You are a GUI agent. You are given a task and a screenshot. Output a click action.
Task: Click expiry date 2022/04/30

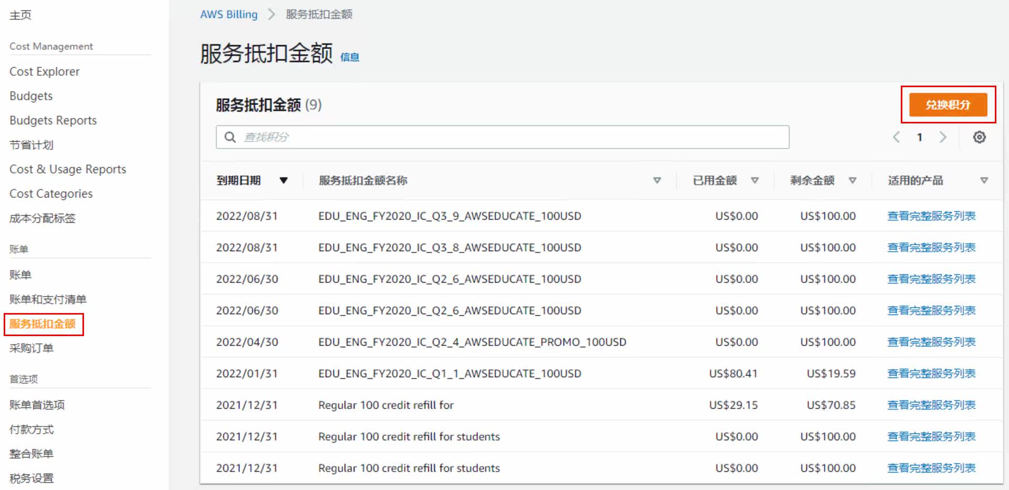pyautogui.click(x=247, y=342)
